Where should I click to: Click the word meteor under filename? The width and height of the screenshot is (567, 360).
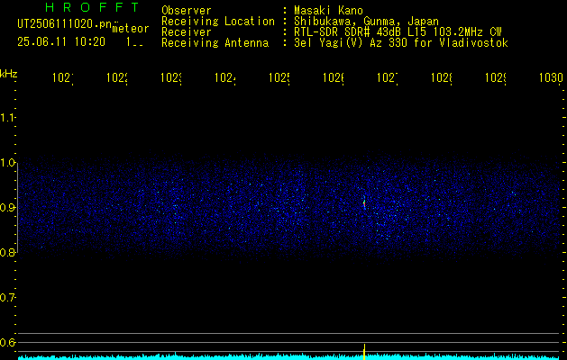pos(131,29)
